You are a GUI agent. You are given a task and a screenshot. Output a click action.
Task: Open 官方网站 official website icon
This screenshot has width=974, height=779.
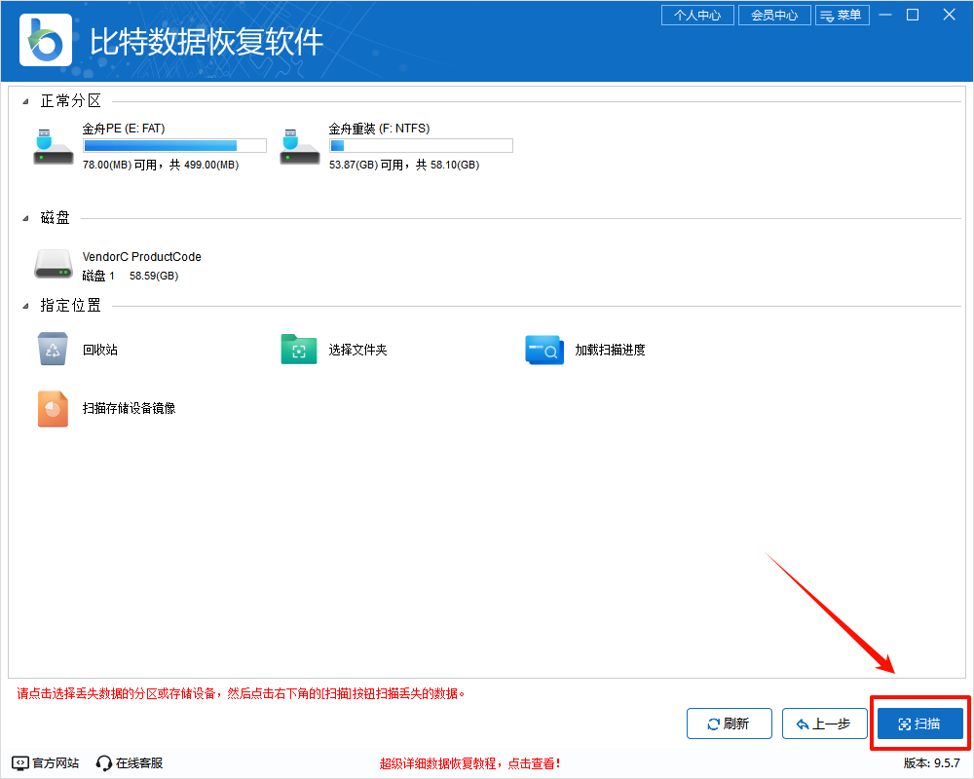point(40,763)
